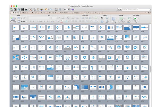The height and width of the screenshot is (107, 161).
Task: Toggle Superscript formatting
Action: (44, 22)
